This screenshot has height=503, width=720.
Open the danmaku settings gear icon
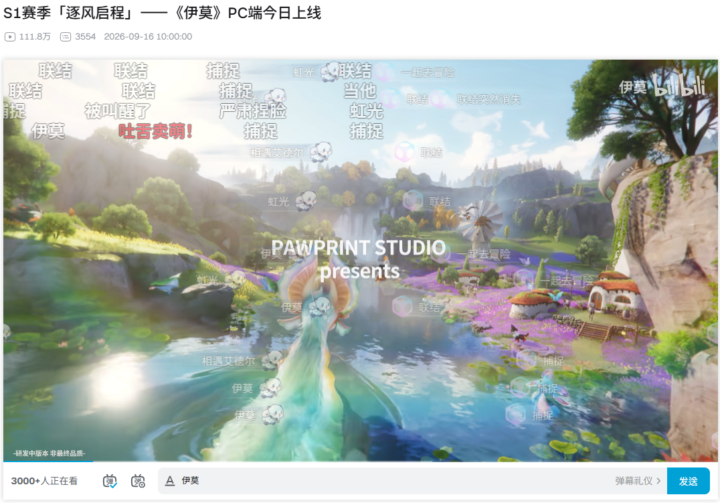(x=138, y=481)
